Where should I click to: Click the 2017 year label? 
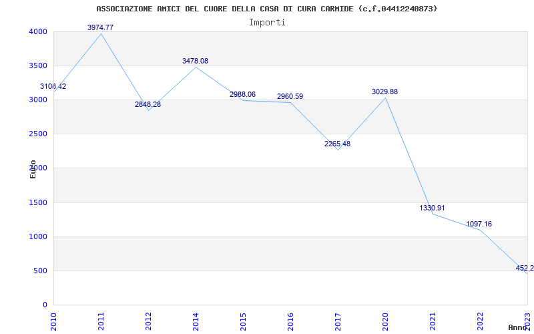[338, 321]
